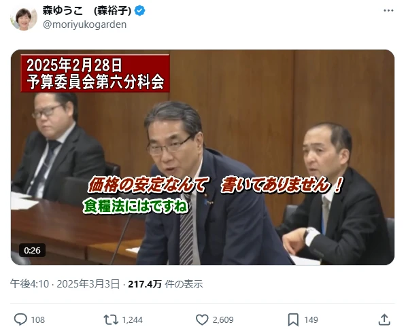Click the display name 森ゆうこ
The height and width of the screenshot is (331, 406).
tap(63, 11)
